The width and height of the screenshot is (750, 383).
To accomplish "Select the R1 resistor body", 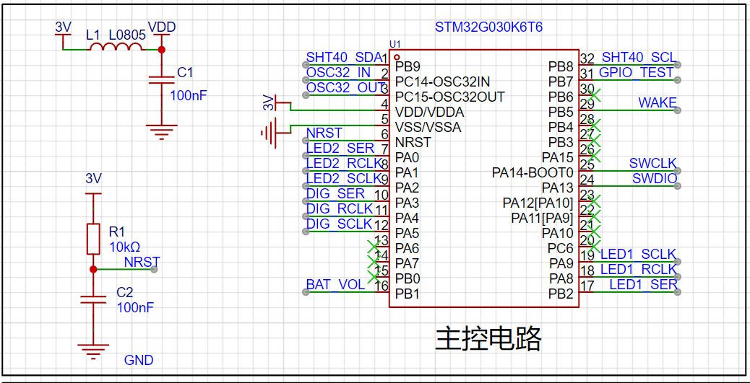I will [x=93, y=239].
